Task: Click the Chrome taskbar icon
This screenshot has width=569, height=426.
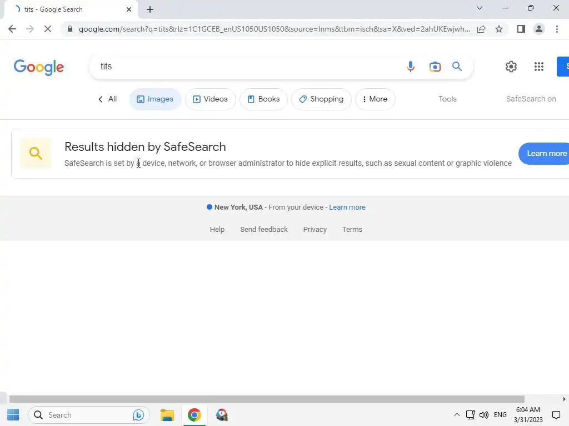Action: 194,415
